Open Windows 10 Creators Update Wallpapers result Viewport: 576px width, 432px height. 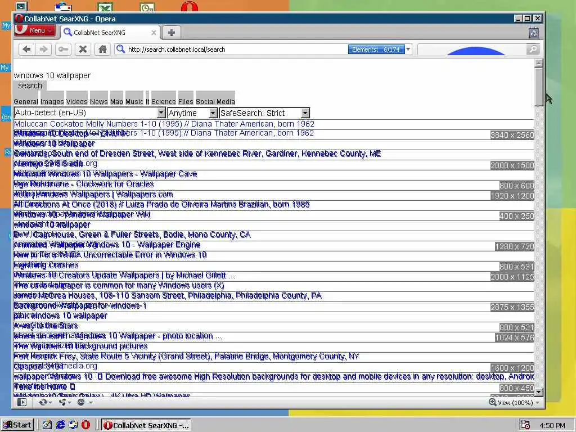click(124, 275)
